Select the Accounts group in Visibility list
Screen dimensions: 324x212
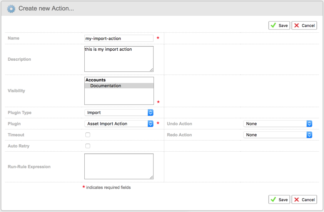(95, 80)
